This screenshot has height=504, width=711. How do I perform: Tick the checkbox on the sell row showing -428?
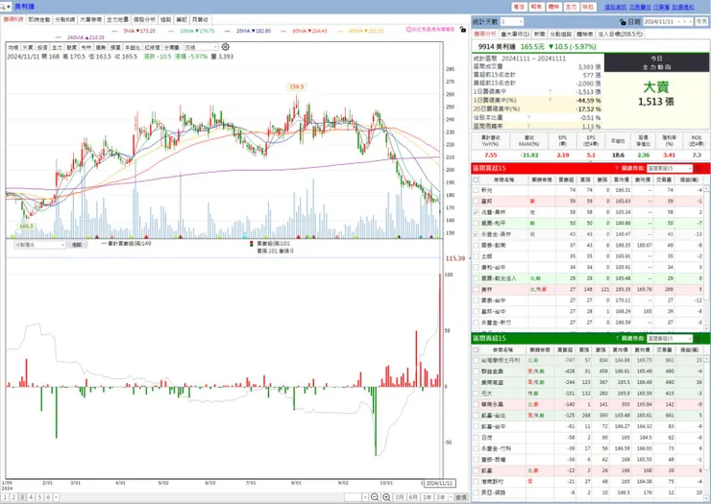point(476,372)
